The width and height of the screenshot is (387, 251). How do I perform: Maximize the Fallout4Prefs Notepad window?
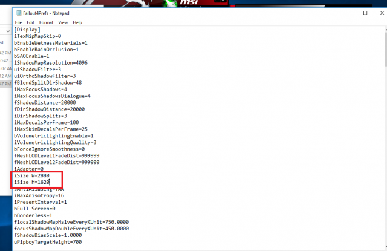(365, 13)
